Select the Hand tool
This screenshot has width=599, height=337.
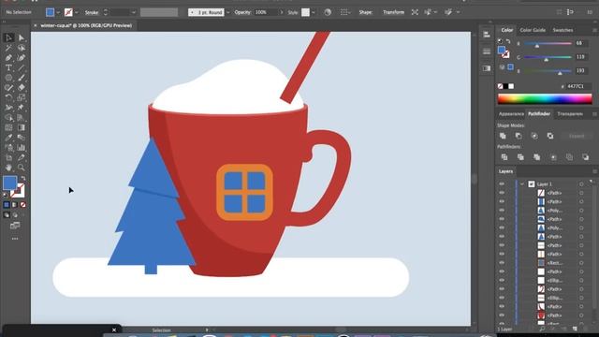pyautogui.click(x=8, y=168)
